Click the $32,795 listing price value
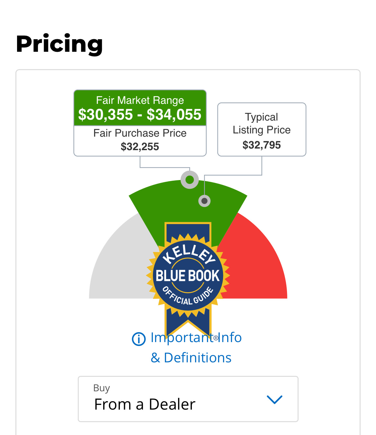The width and height of the screenshot is (376, 435). tap(262, 145)
